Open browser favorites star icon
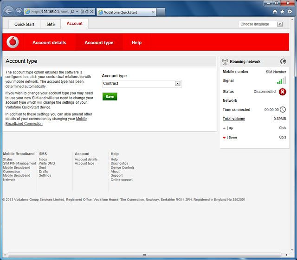The width and height of the screenshot is (297, 260). pyautogui.click(x=283, y=11)
